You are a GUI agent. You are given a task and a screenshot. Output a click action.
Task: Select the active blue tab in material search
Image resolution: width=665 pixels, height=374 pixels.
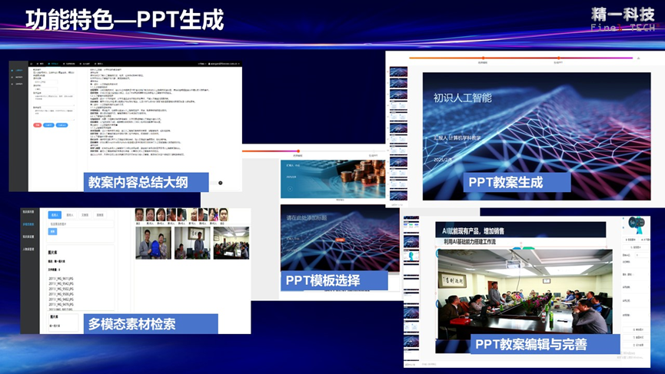tap(55, 215)
